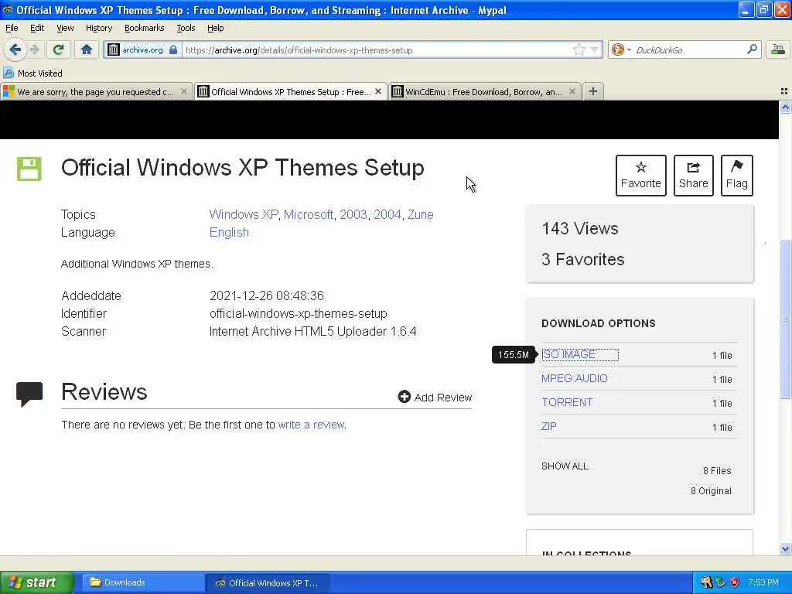Open the Edit menu
This screenshot has height=594, width=792.
(37, 28)
